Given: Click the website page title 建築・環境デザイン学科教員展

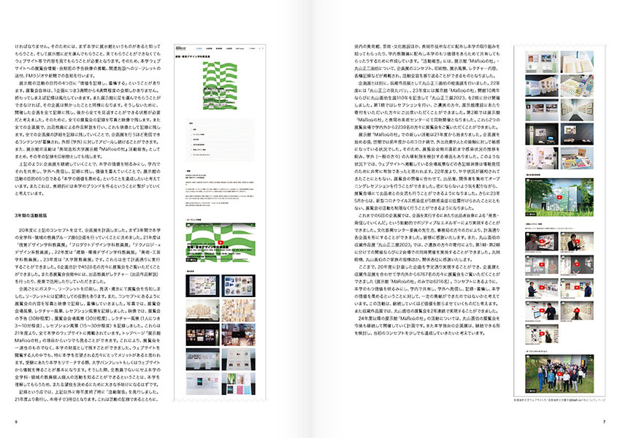Looking at the screenshot, I should click(193, 56).
